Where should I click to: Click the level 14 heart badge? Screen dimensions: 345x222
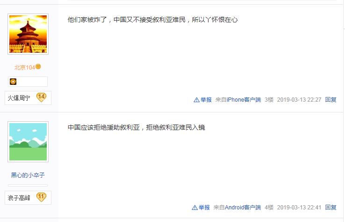coord(41,97)
